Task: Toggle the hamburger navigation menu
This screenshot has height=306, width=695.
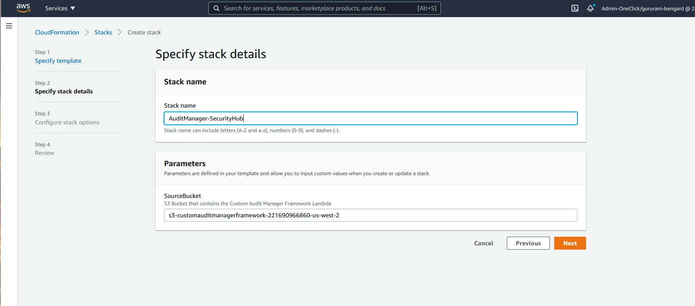Action: click(x=9, y=26)
